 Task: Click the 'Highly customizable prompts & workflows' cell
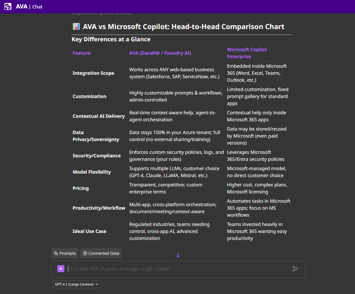(176, 96)
